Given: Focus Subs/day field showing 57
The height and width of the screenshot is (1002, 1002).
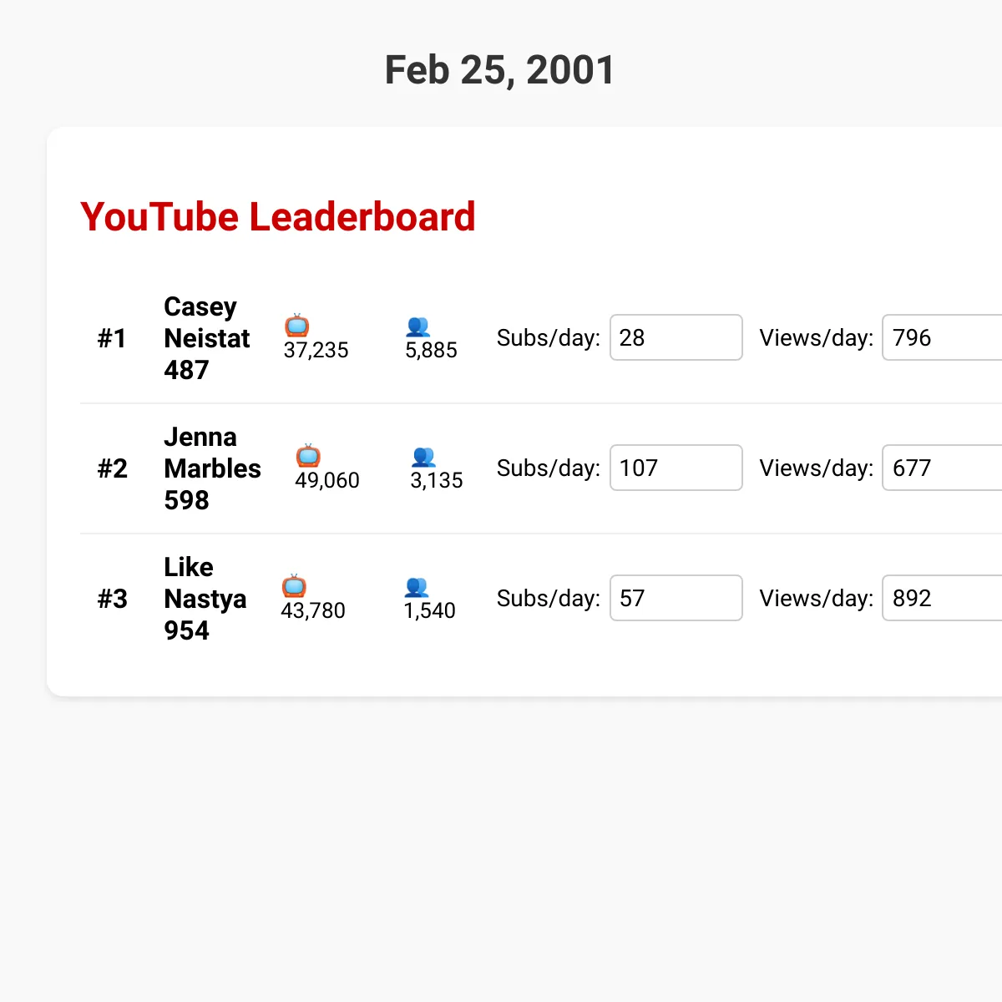Looking at the screenshot, I should click(676, 598).
